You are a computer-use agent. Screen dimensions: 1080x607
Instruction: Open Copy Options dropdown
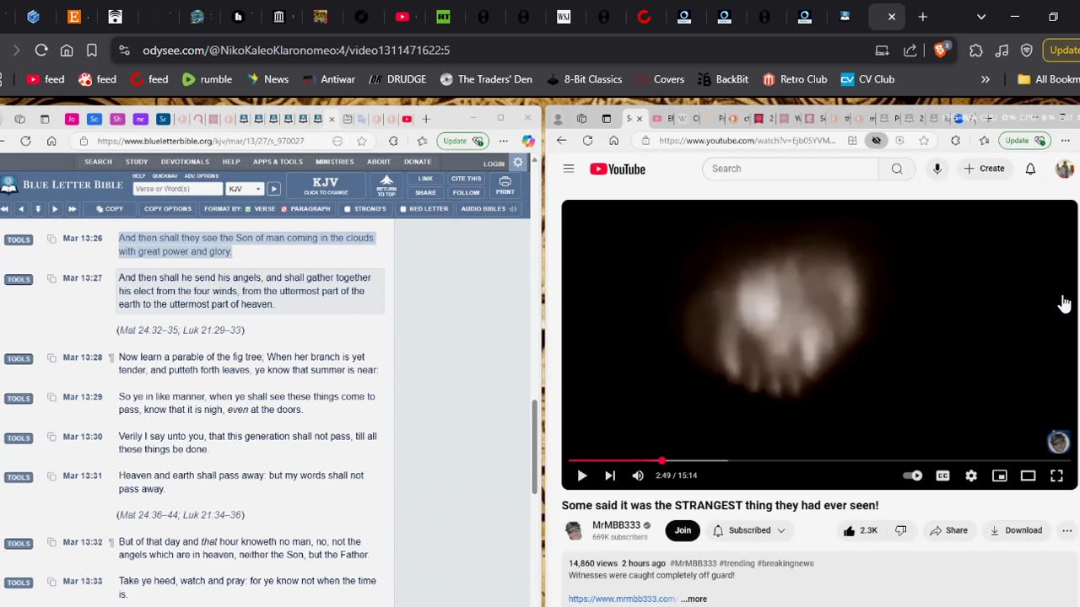167,209
